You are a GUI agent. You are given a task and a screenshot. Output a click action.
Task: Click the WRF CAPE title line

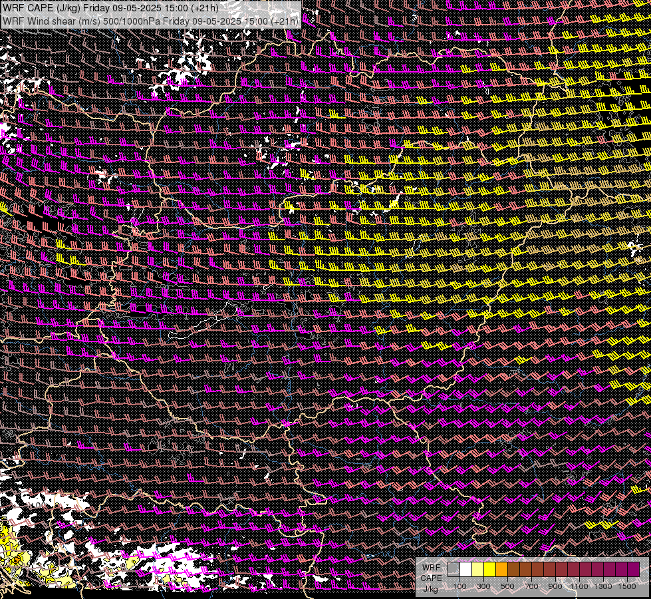[x=110, y=7]
